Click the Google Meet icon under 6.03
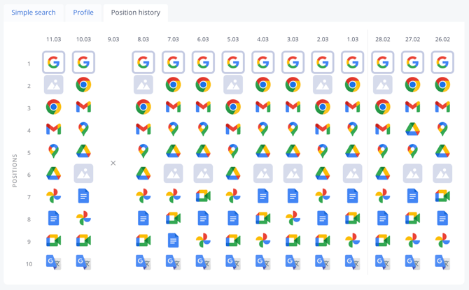The height and width of the screenshot is (290, 469). coord(203,196)
